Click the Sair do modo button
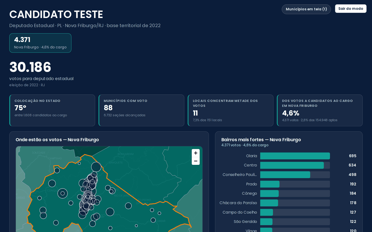372x232 pixels. (351, 9)
